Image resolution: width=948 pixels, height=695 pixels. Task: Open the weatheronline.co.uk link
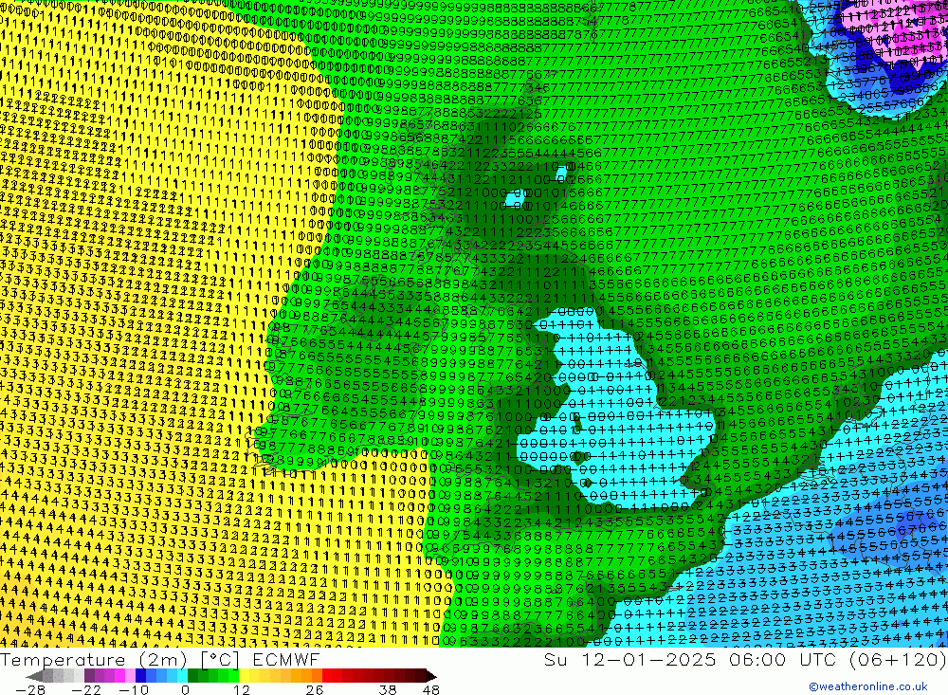[868, 686]
